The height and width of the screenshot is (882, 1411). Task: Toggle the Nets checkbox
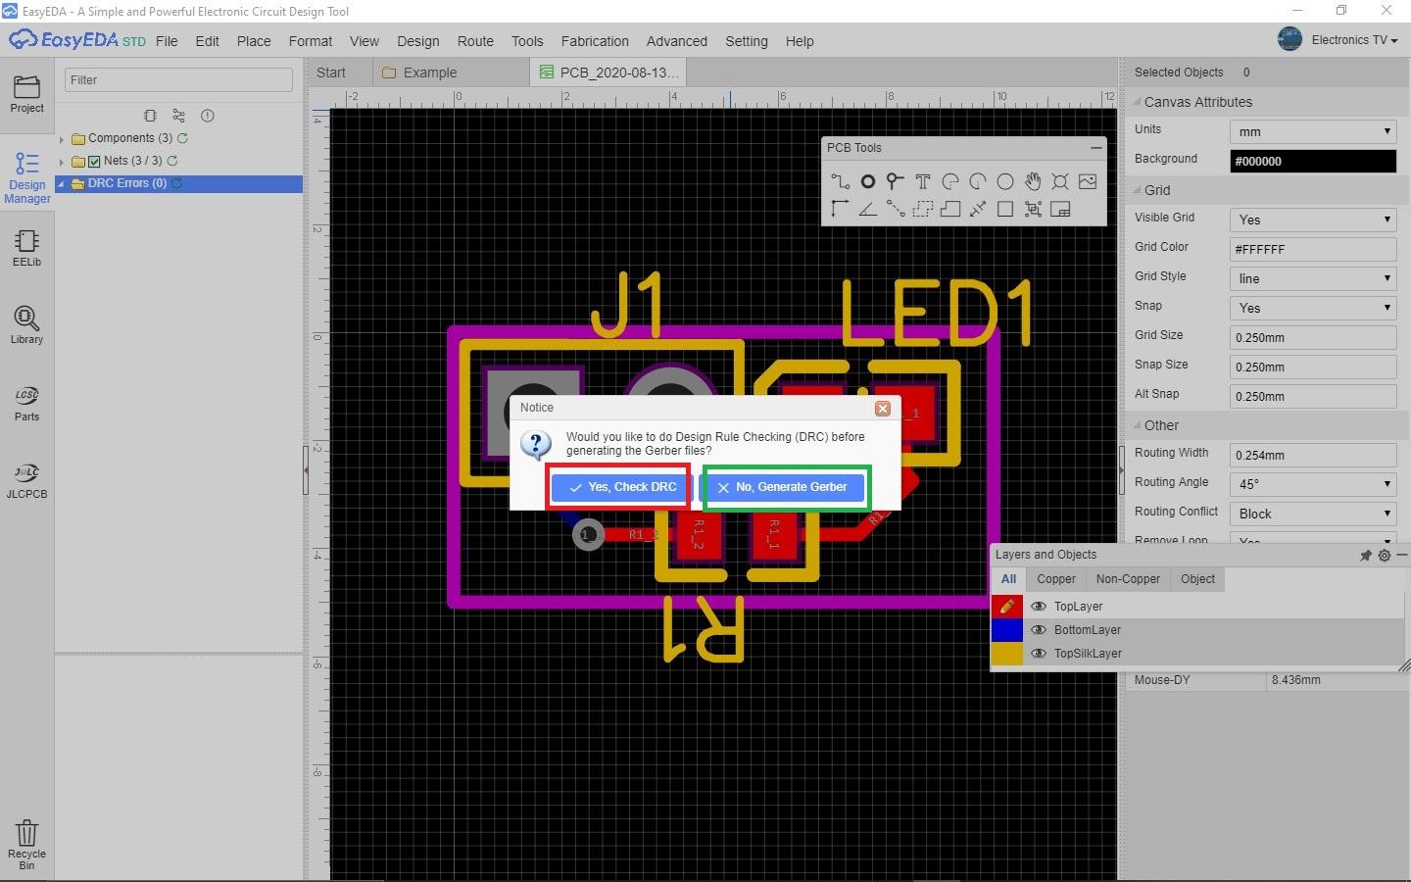[x=94, y=162]
